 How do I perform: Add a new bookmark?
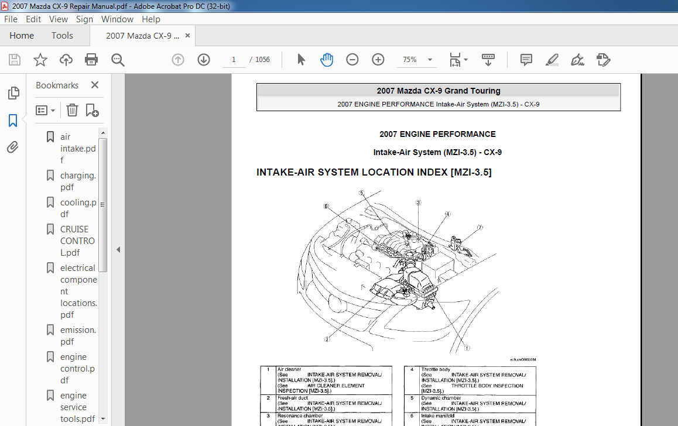pyautogui.click(x=92, y=110)
